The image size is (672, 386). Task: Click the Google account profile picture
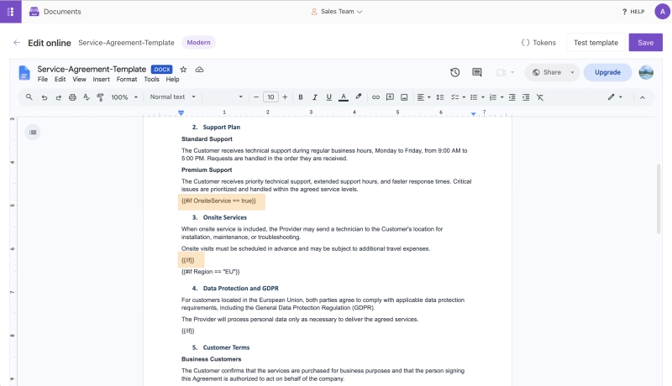pyautogui.click(x=646, y=72)
